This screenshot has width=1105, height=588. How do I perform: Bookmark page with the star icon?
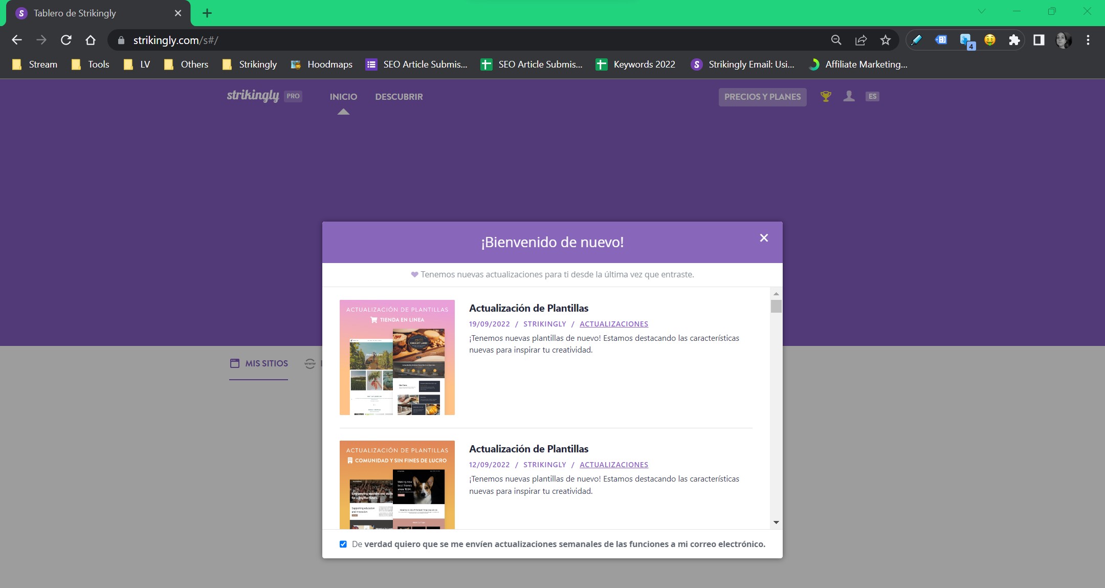(886, 40)
